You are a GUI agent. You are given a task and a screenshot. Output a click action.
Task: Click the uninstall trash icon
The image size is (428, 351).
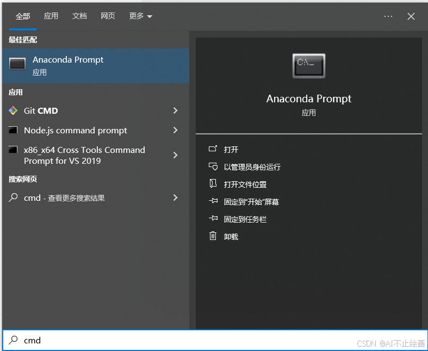(213, 236)
